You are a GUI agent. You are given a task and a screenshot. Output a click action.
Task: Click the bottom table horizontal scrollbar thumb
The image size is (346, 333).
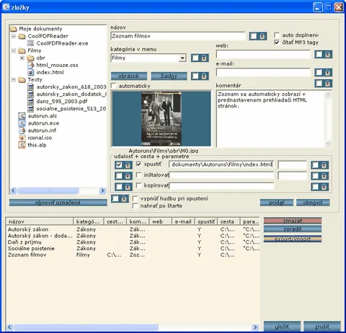[x=86, y=327]
